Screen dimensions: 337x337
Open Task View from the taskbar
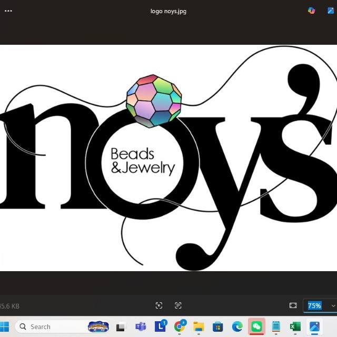coord(121,327)
